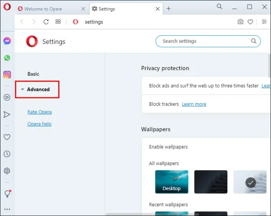Click Learn more next to Block trackers

tap(194, 104)
